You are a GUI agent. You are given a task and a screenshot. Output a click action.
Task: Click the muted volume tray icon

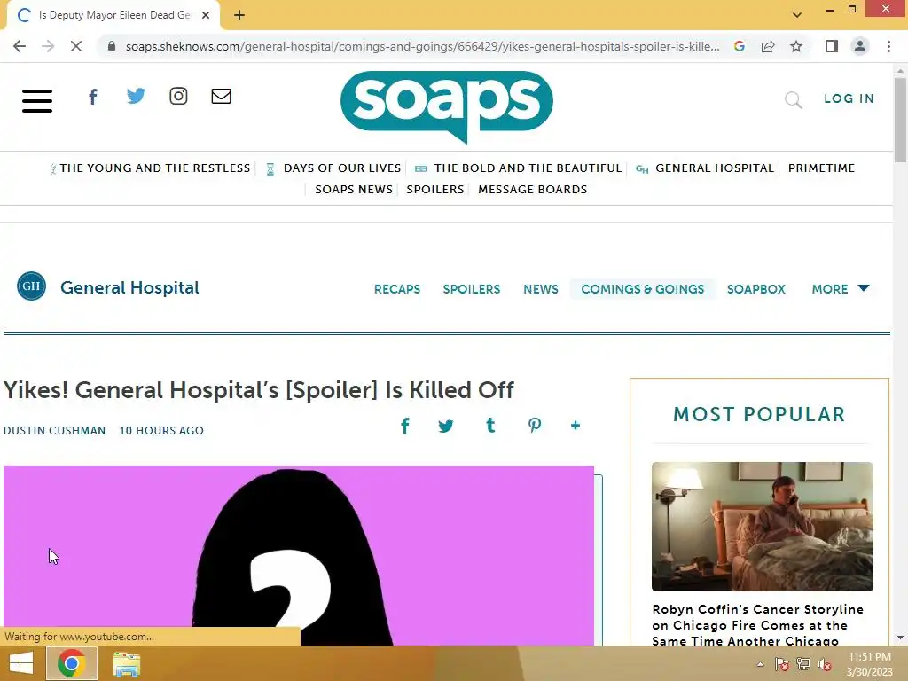coord(824,664)
